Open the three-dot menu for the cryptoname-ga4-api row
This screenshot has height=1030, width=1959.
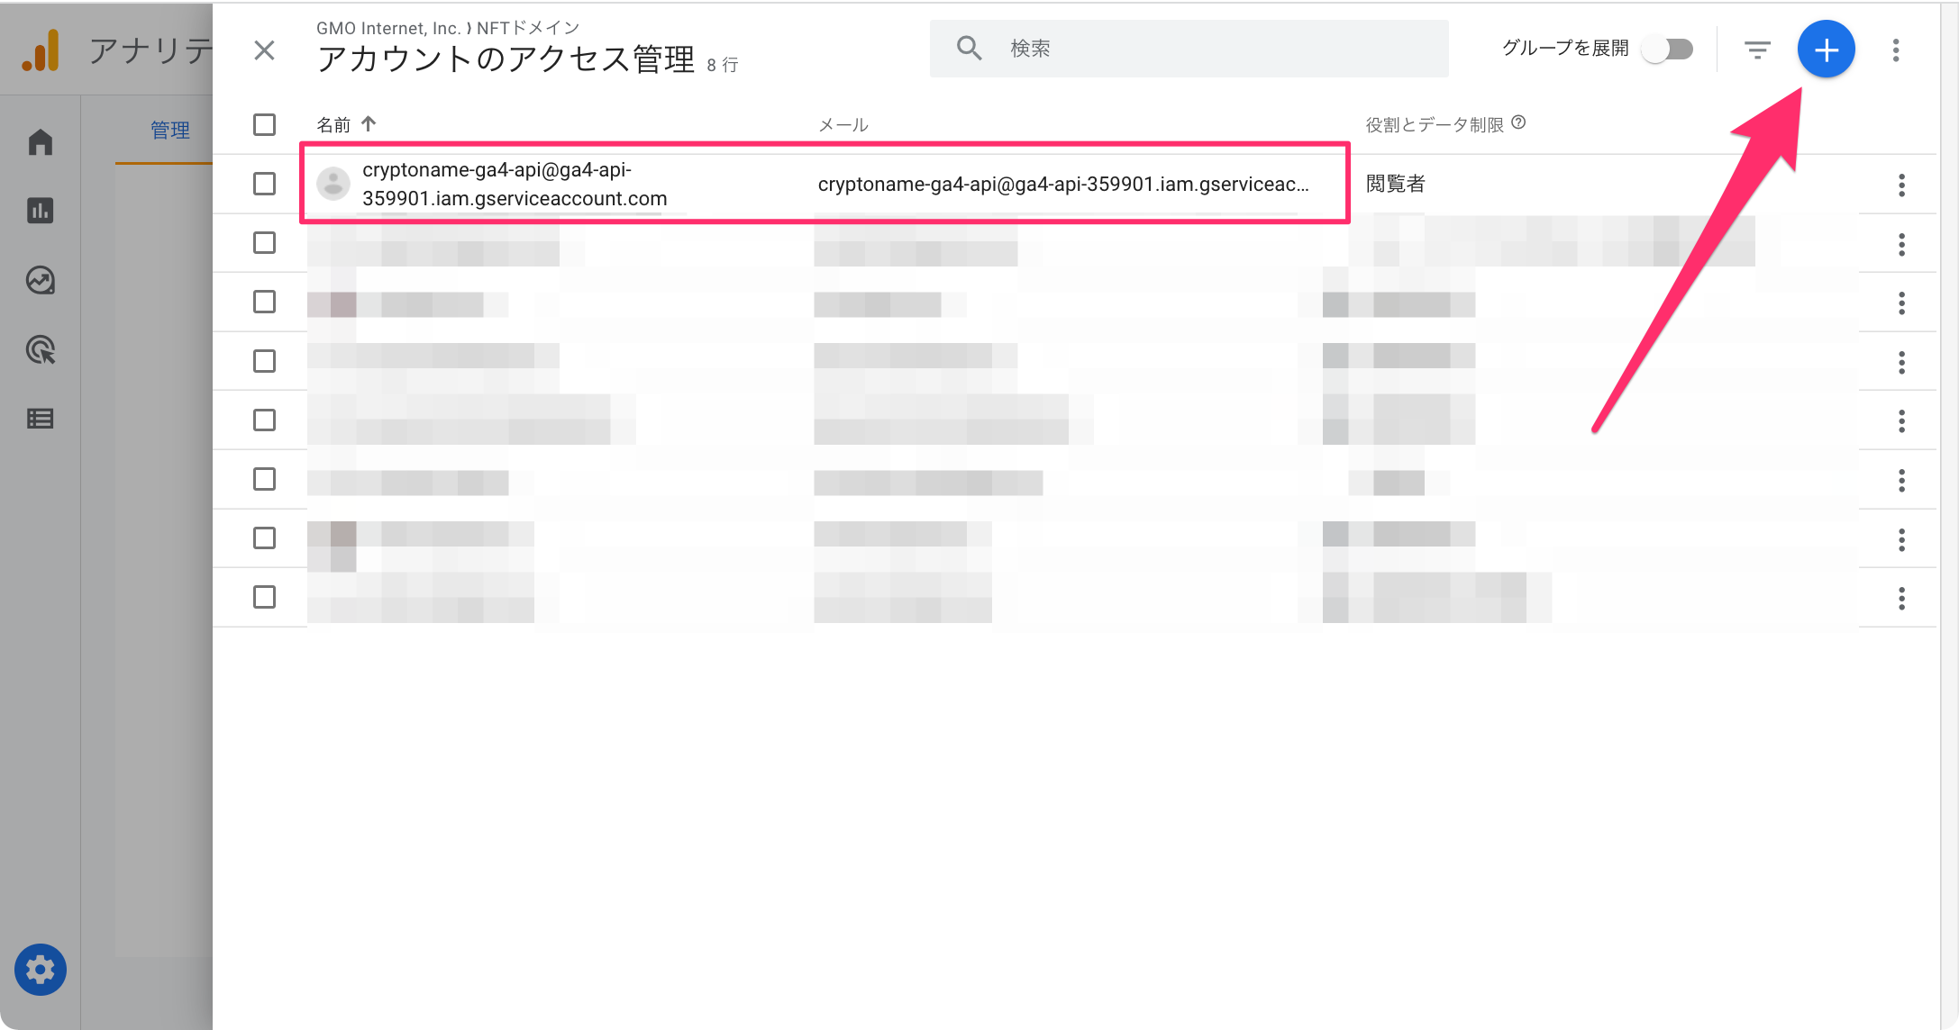(x=1902, y=185)
